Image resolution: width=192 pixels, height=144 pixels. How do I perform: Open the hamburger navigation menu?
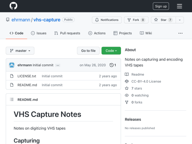[179, 6]
